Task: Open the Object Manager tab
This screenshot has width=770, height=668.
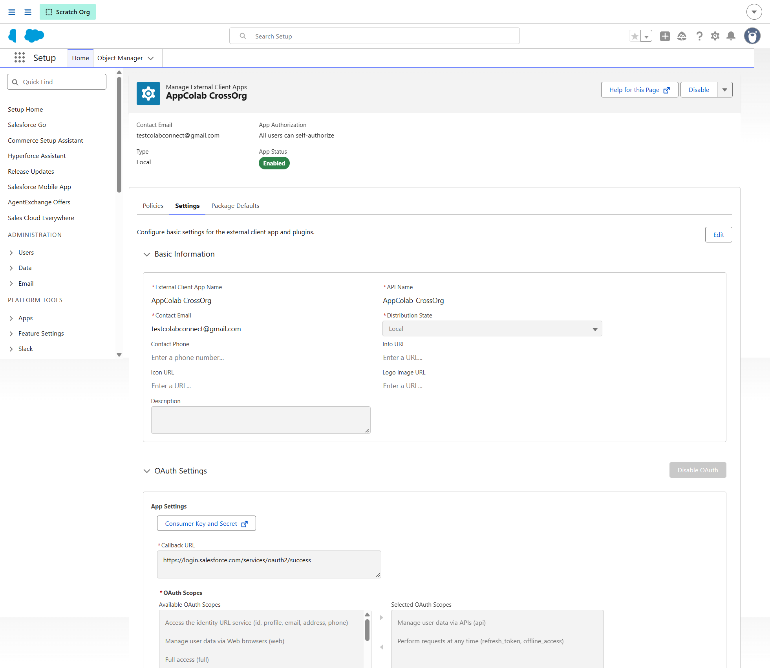Action: pos(120,58)
